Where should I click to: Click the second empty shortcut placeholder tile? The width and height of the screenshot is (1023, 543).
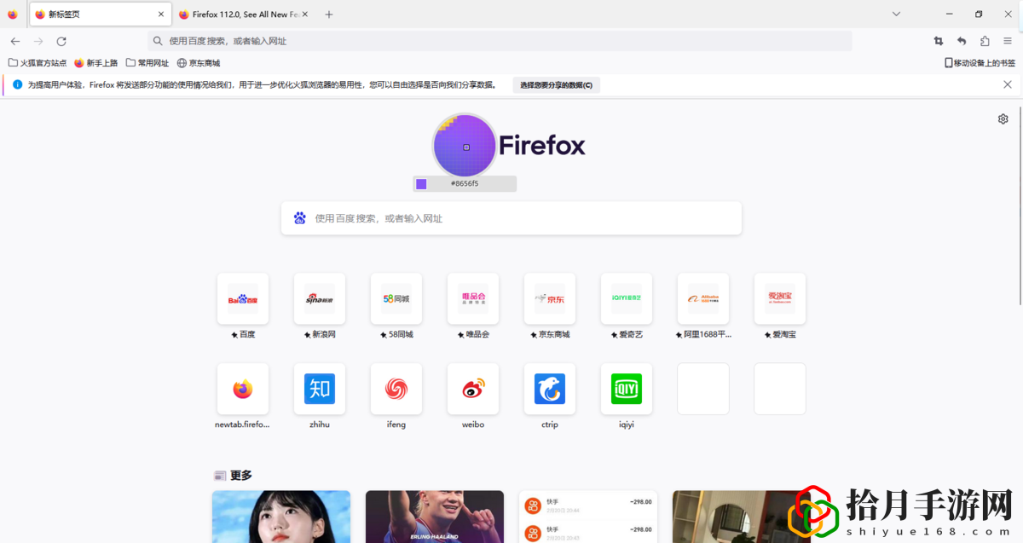tap(780, 389)
